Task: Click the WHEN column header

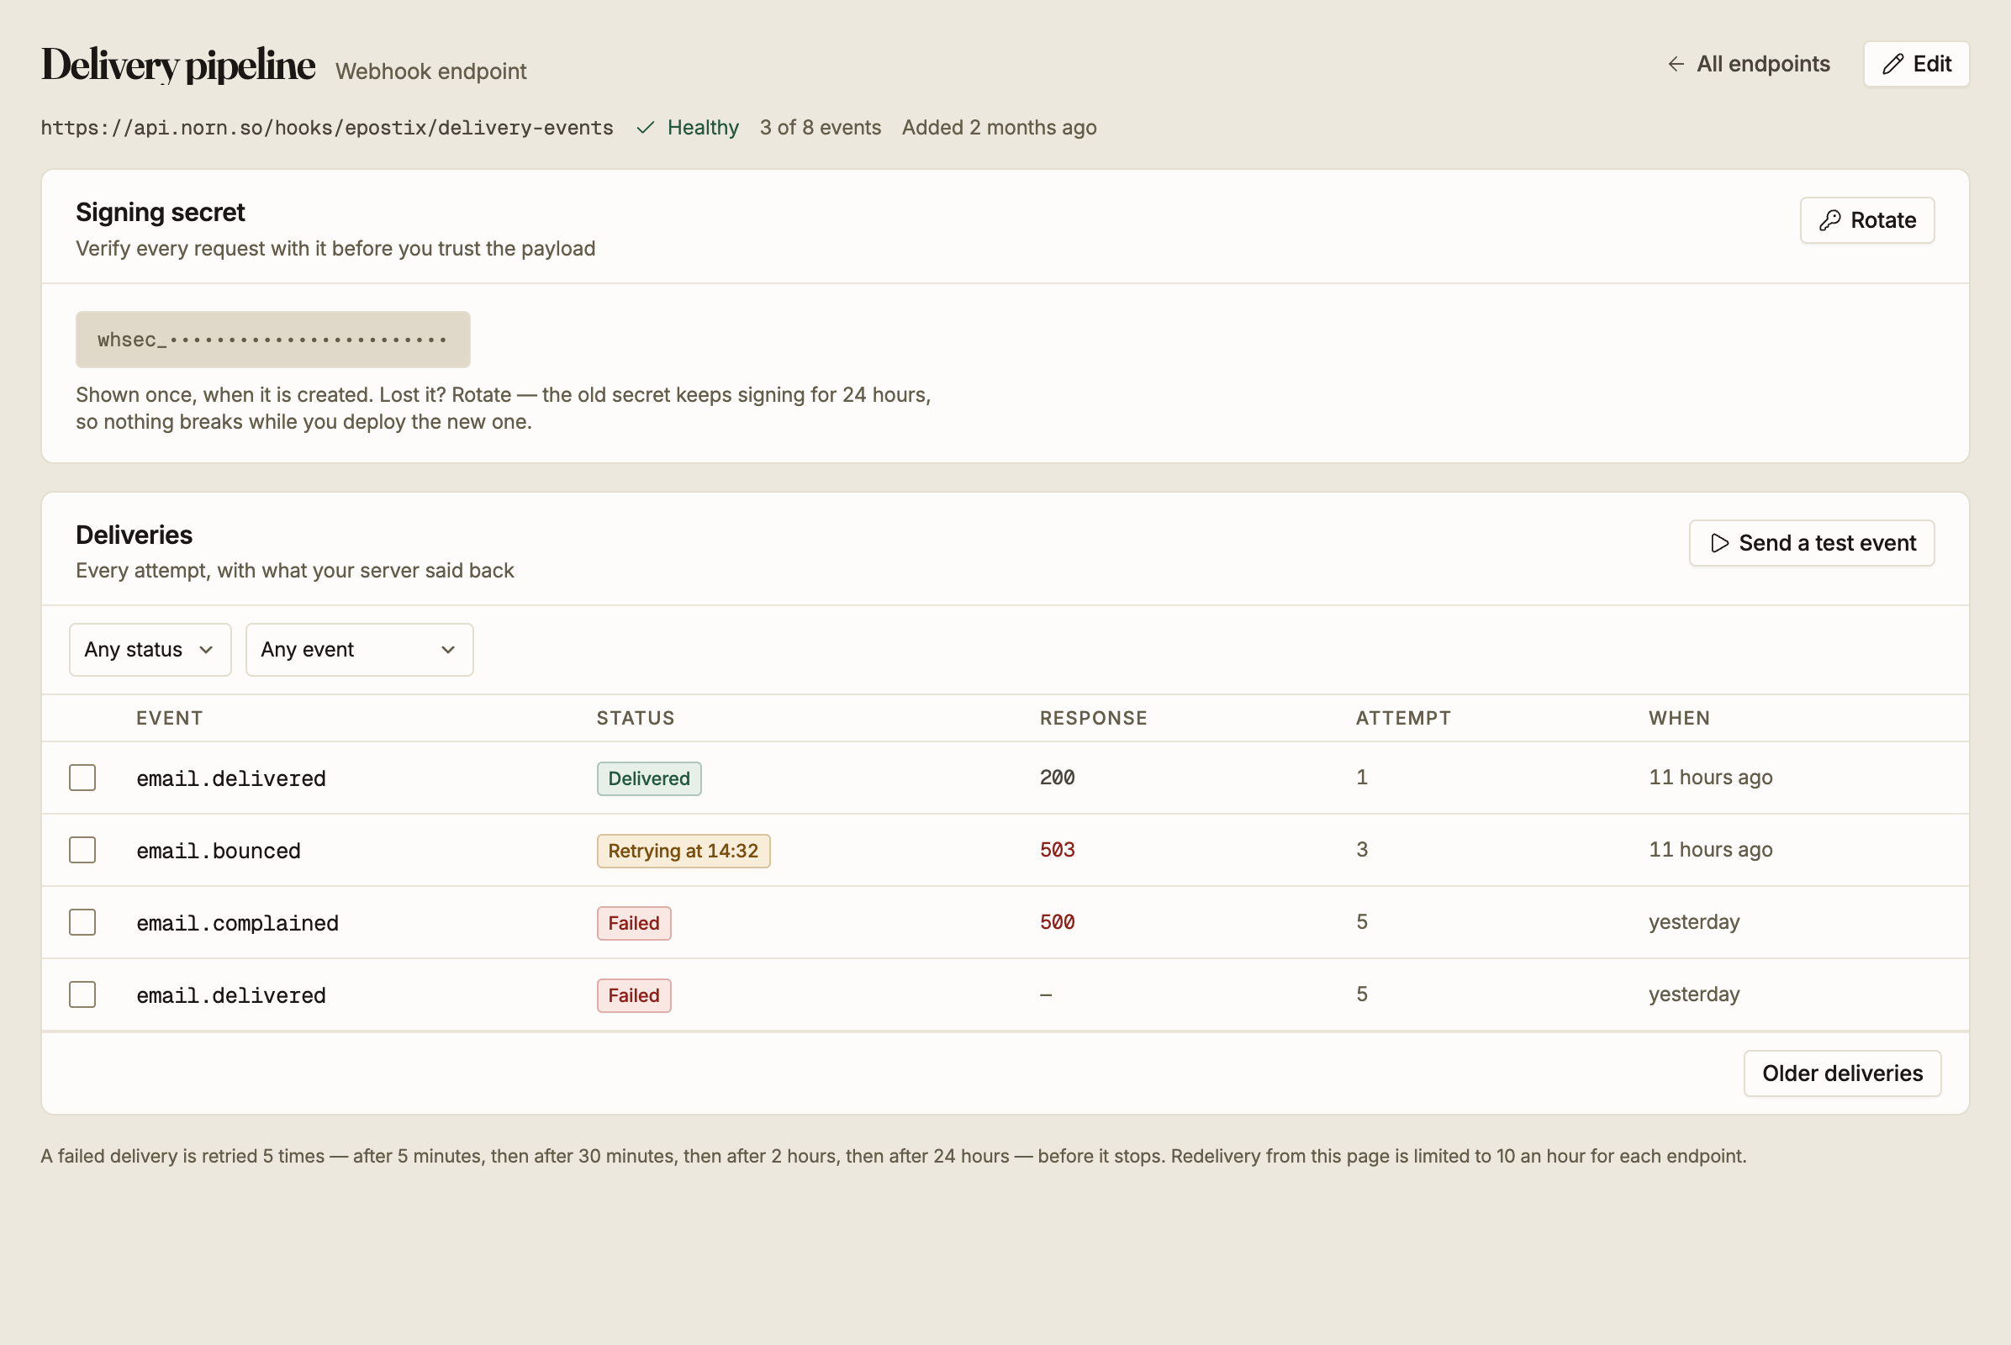Action: click(1679, 718)
